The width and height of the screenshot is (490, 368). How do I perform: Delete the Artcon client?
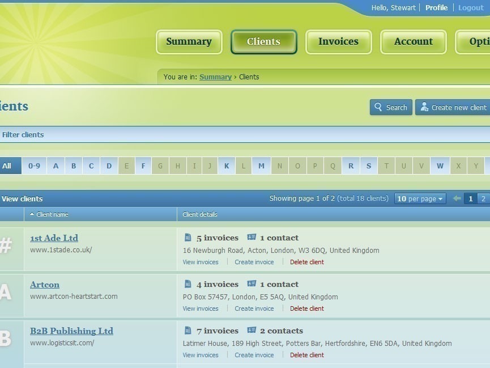coord(306,308)
